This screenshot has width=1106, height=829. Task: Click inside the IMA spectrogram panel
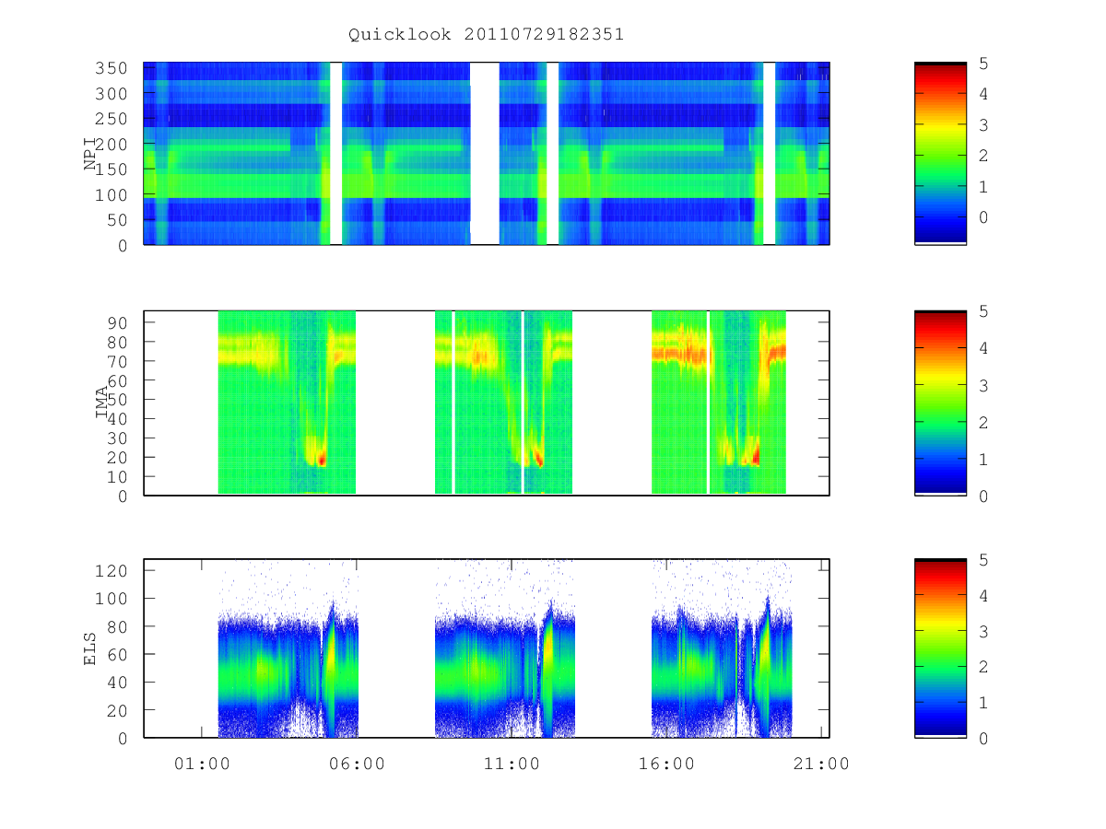(487, 403)
